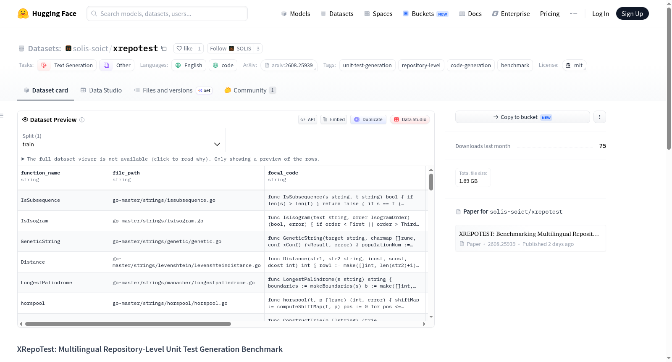Open the Split train dropdown

tap(121, 140)
